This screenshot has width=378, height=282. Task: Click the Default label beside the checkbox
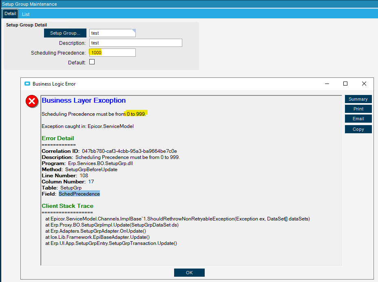coord(77,63)
